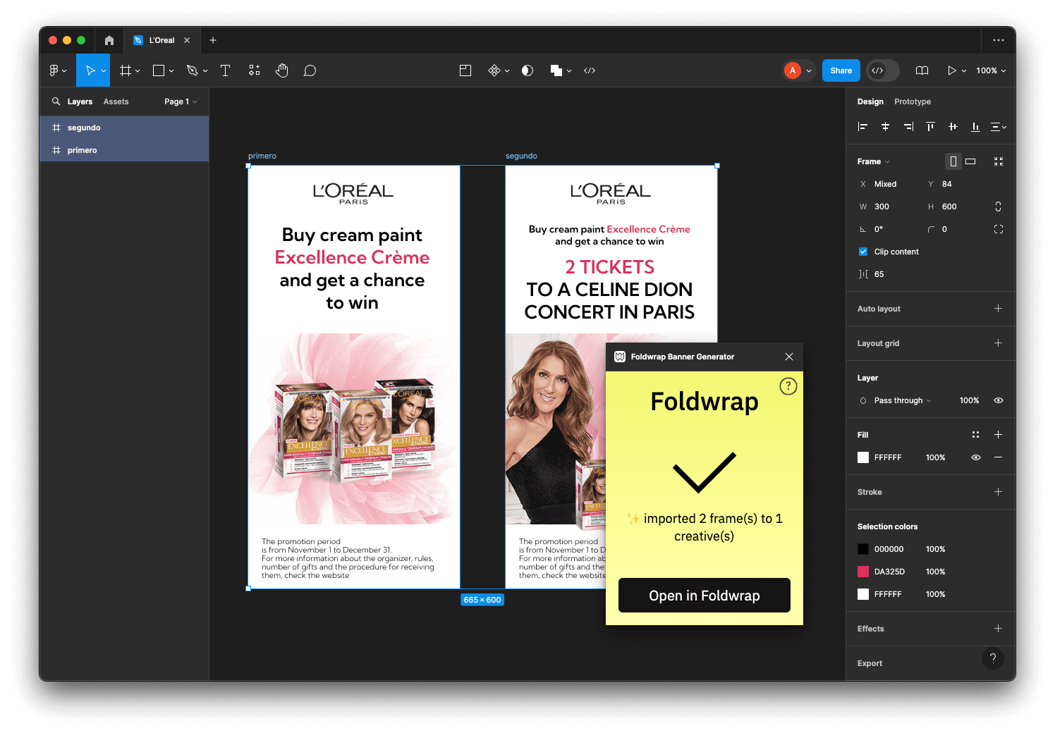Open the Resources tool
Screen dimensions: 1055x733
(x=255, y=70)
